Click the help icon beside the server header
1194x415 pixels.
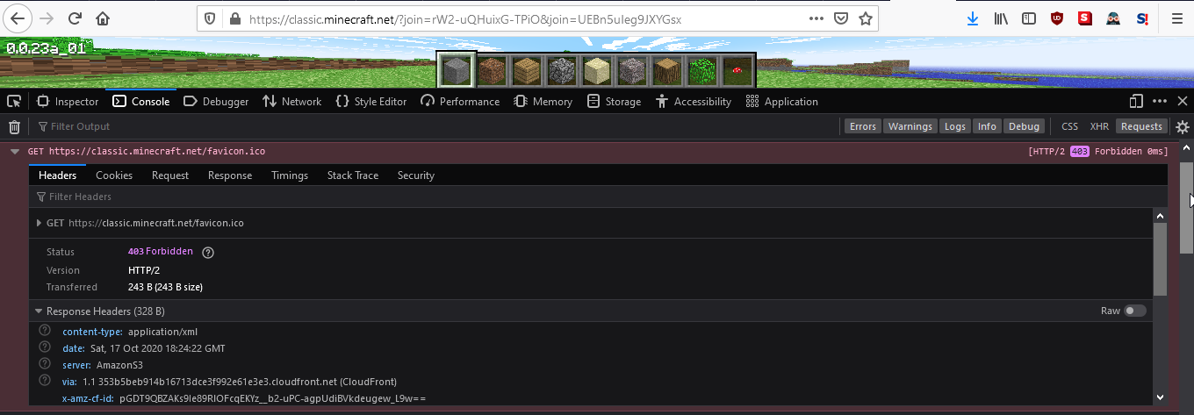[45, 364]
